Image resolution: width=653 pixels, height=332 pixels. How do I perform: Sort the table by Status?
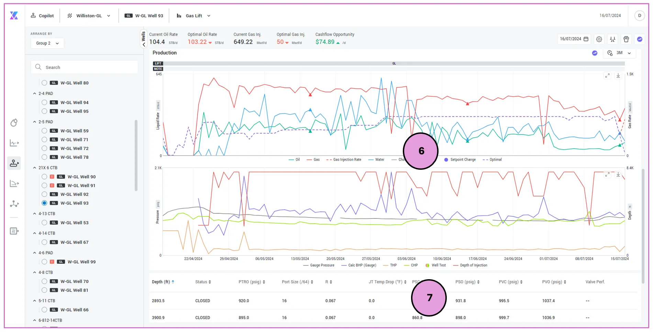pos(203,282)
